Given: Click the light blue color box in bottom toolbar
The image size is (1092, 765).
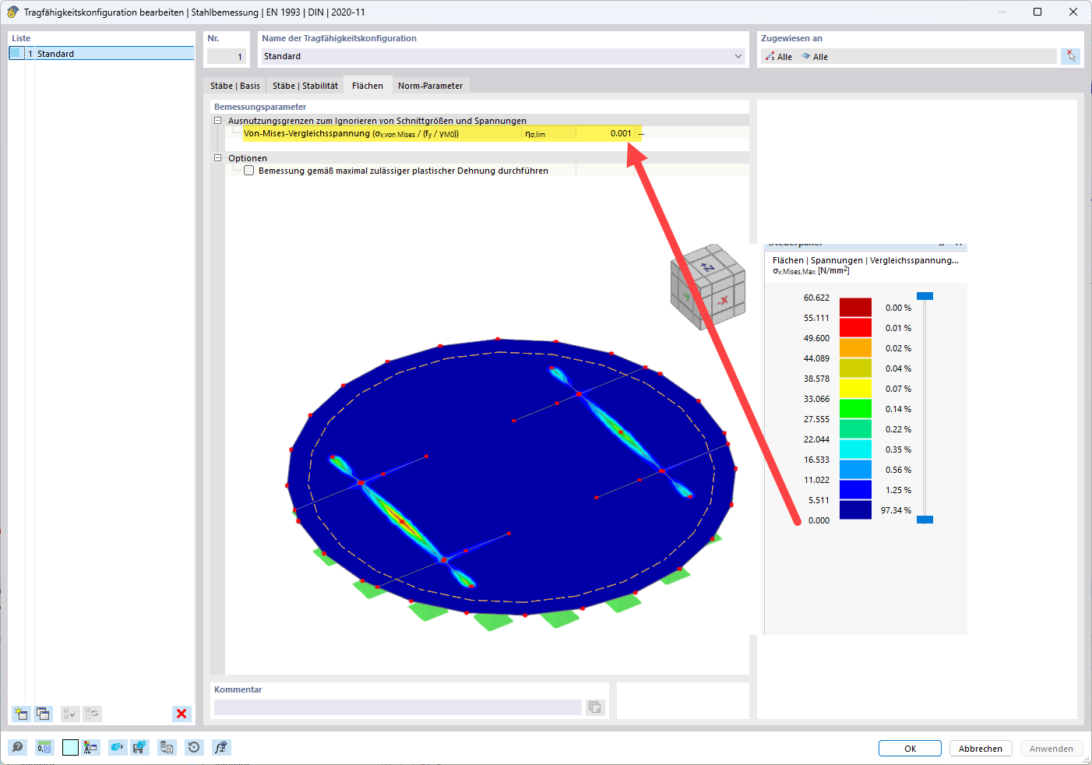Looking at the screenshot, I should click(x=70, y=748).
